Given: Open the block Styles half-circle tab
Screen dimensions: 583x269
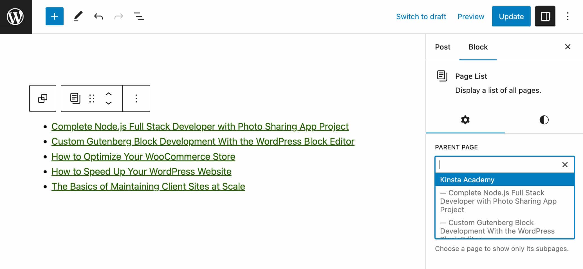Looking at the screenshot, I should pyautogui.click(x=544, y=120).
